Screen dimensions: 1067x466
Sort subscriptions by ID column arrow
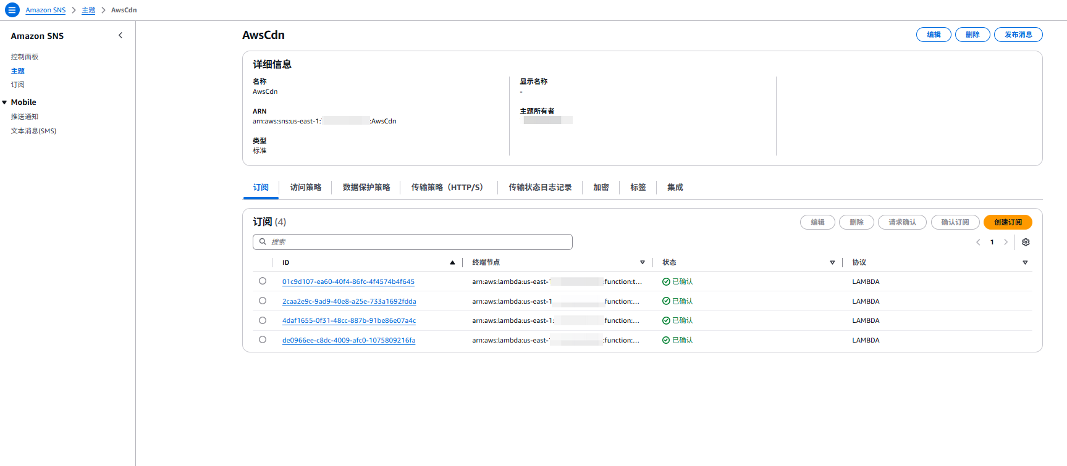coord(452,263)
